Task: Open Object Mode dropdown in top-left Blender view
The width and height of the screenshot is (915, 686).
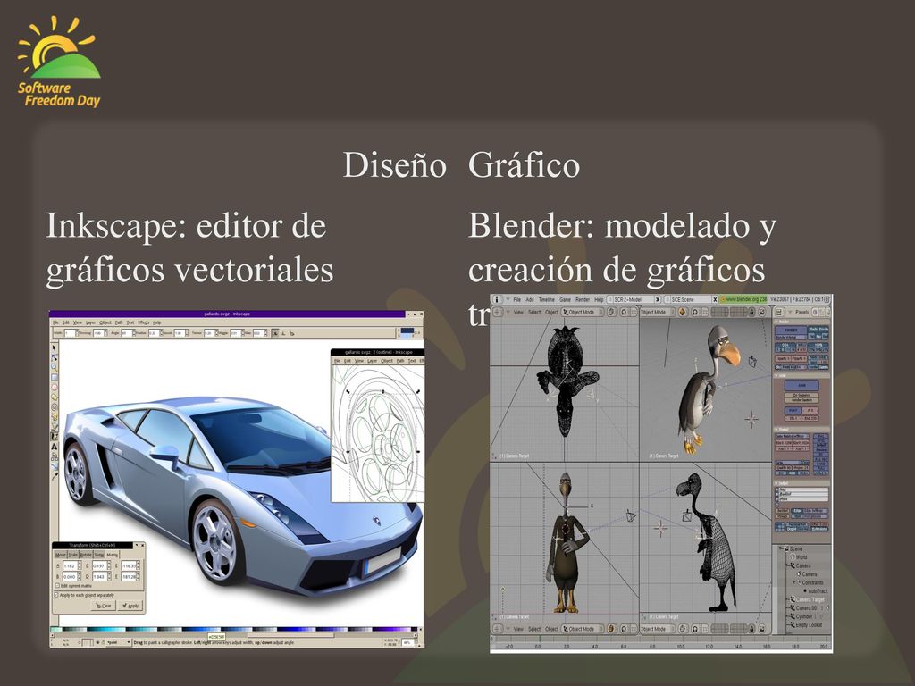Action: (x=583, y=312)
